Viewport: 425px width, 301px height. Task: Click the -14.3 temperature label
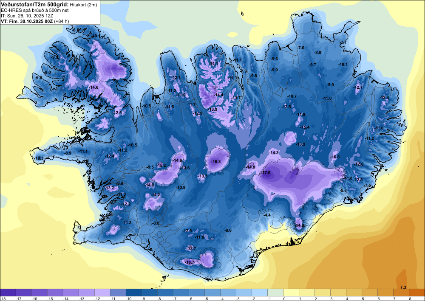tap(274, 153)
